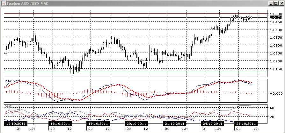Minimize the AUD/USD chart window
Viewport: 285px width, 133px height.
271,3
